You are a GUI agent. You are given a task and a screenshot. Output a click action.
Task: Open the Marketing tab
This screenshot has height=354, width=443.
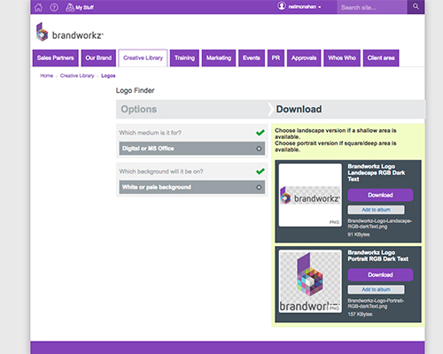point(219,58)
